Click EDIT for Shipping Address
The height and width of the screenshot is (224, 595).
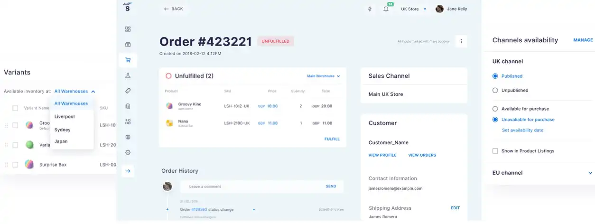coord(455,208)
